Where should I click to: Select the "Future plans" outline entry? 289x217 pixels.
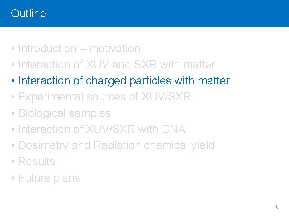click(x=49, y=178)
